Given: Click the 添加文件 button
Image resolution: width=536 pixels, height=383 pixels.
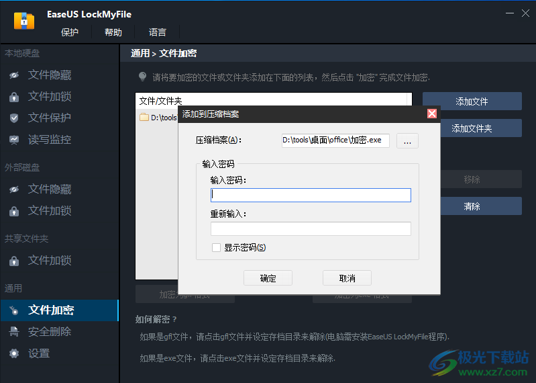Looking at the screenshot, I should click(472, 101).
